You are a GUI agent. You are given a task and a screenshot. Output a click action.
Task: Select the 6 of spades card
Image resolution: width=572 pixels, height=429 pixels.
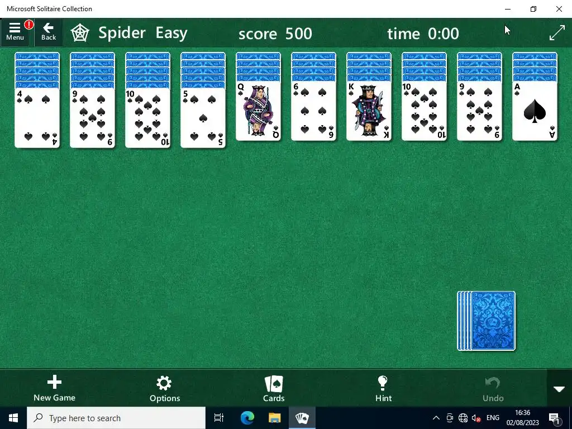tap(314, 111)
